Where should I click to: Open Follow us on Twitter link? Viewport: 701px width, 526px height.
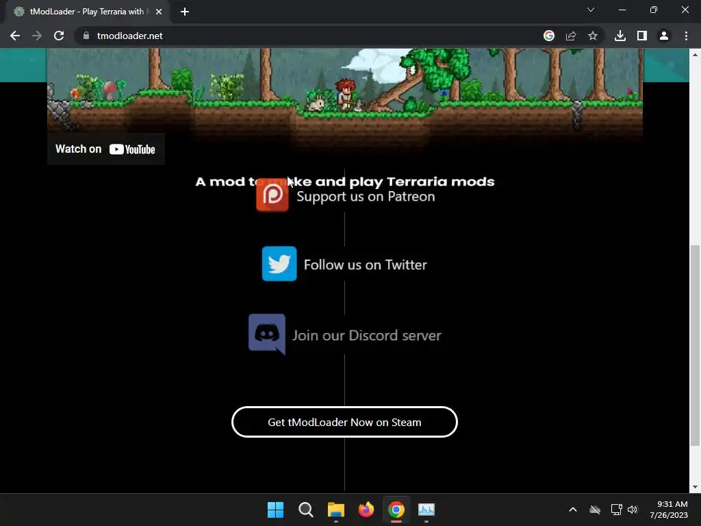click(x=366, y=265)
